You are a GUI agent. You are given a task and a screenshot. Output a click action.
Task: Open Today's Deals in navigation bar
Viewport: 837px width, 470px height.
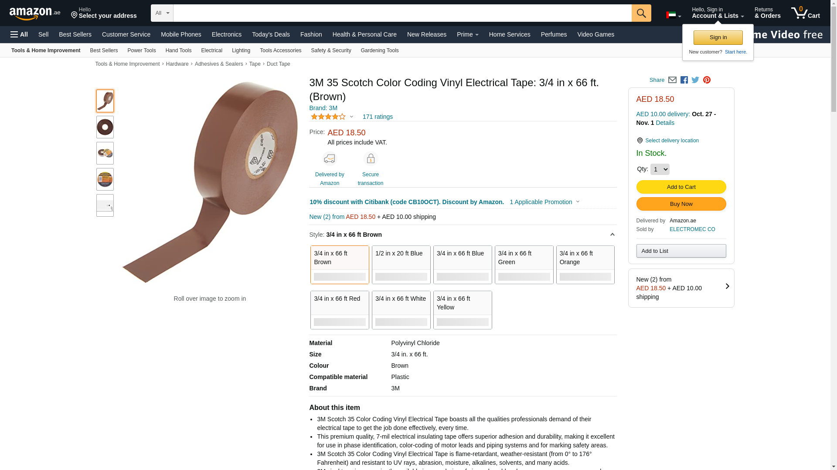click(x=271, y=34)
